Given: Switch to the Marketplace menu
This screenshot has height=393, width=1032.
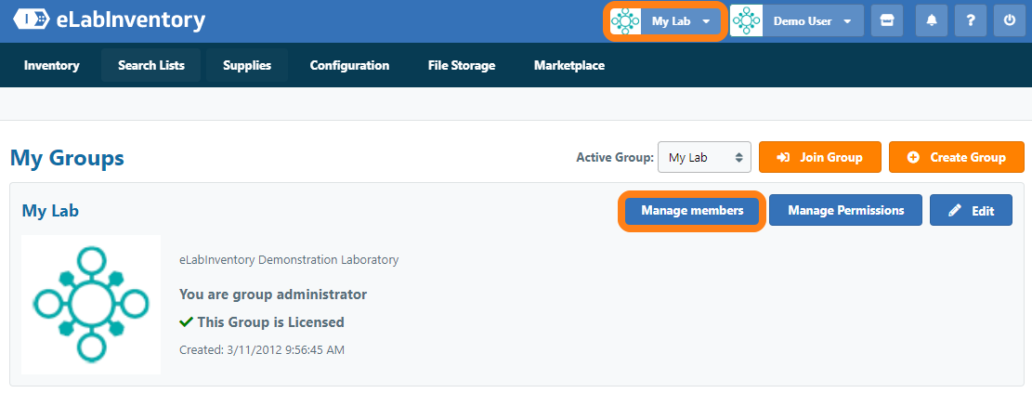Looking at the screenshot, I should (x=568, y=65).
